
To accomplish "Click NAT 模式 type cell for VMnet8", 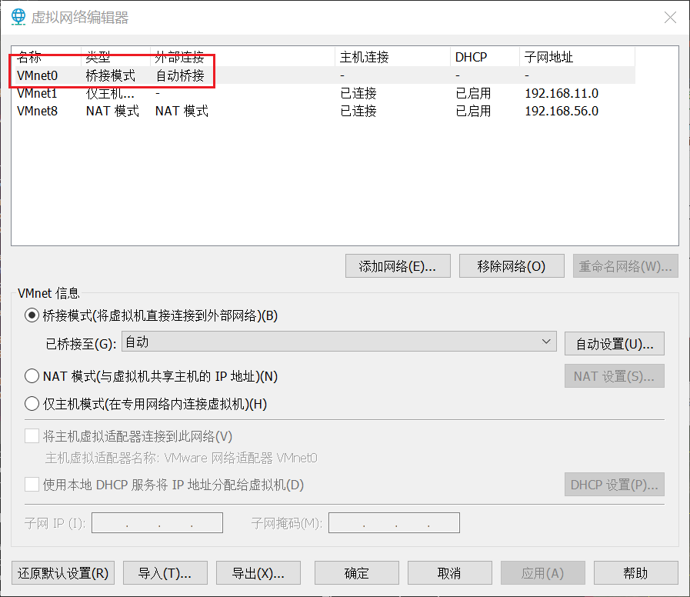I will click(112, 111).
